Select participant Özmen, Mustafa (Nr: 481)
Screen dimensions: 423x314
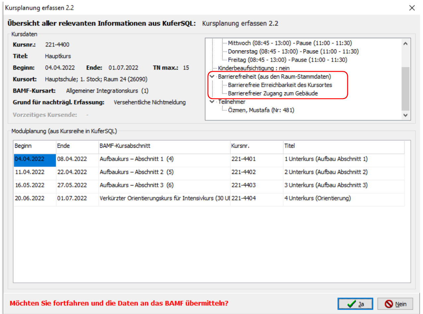pos(261,110)
